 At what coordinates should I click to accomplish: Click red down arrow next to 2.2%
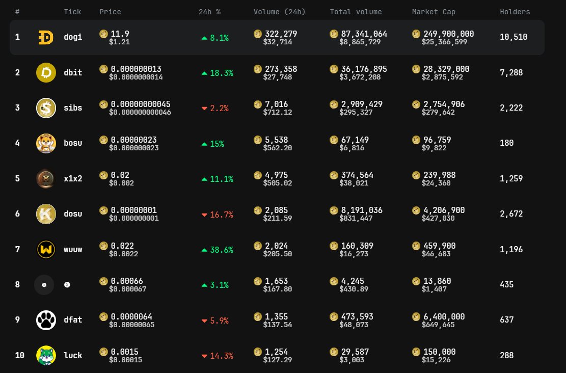[204, 109]
